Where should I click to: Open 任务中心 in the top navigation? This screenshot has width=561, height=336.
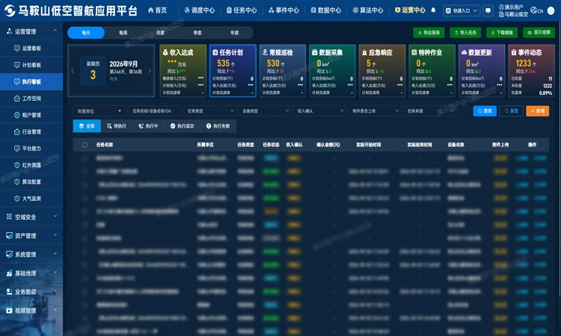pos(242,10)
